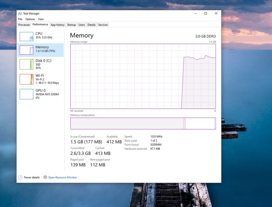
Task: Switch to the Services tab
Action: (x=103, y=25)
